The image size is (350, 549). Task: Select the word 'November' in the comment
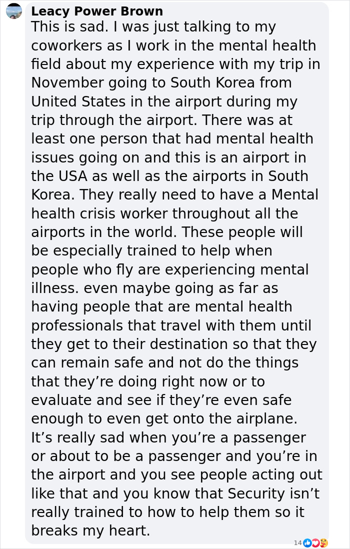(67, 82)
